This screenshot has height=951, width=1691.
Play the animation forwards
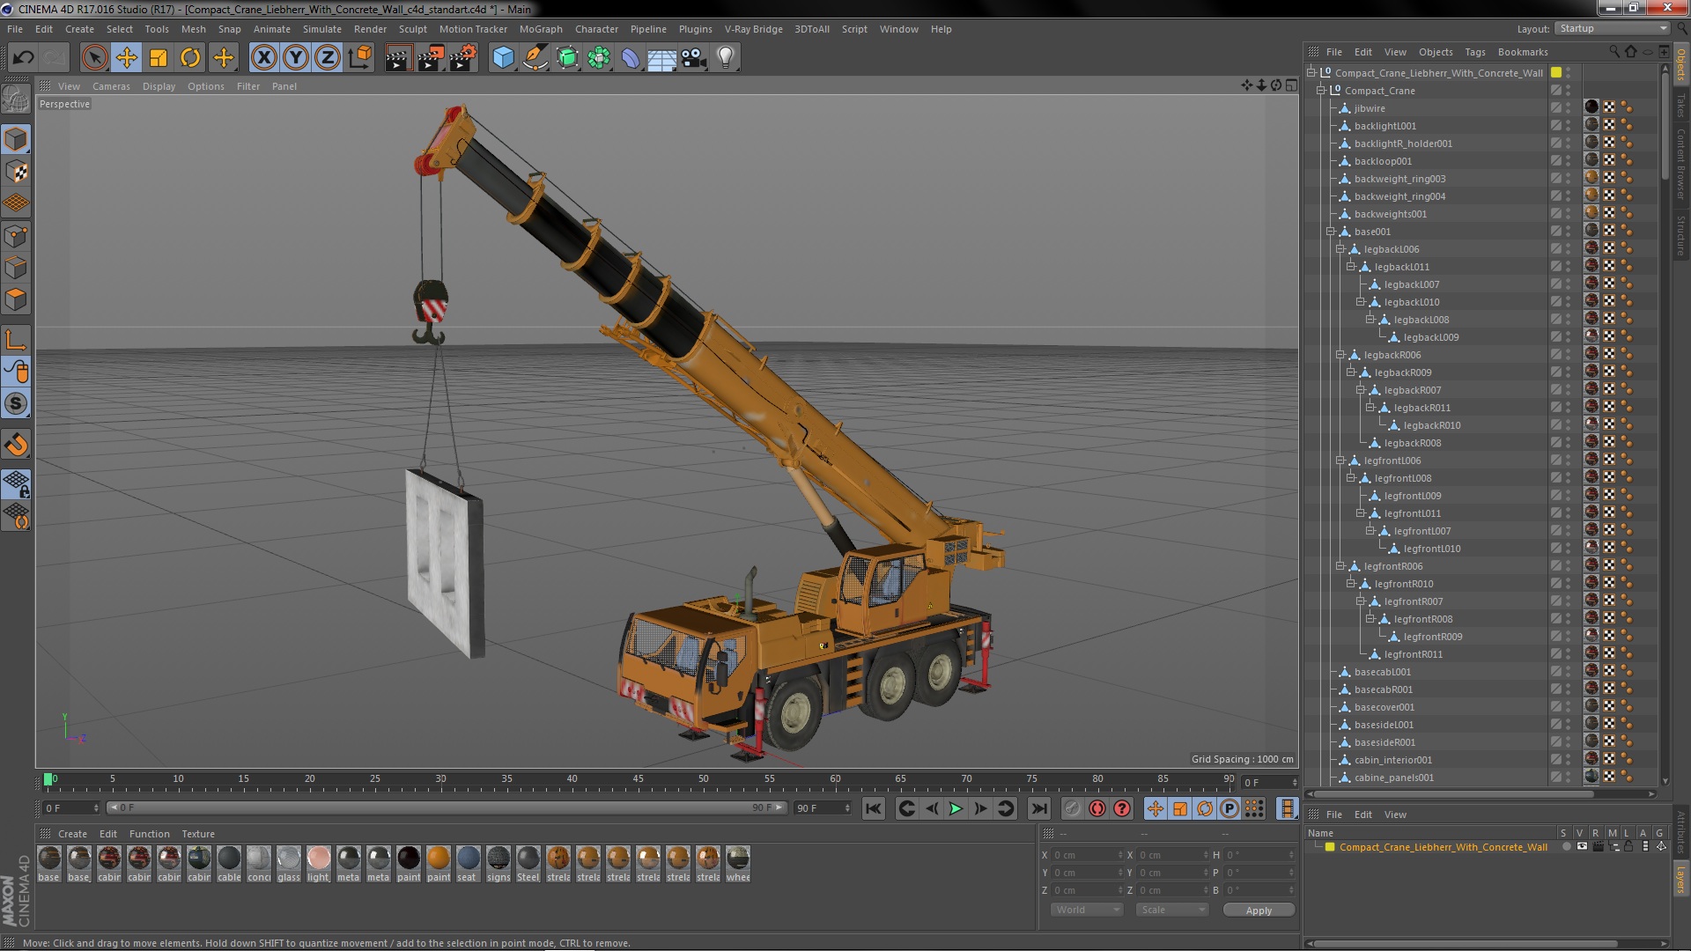point(956,808)
